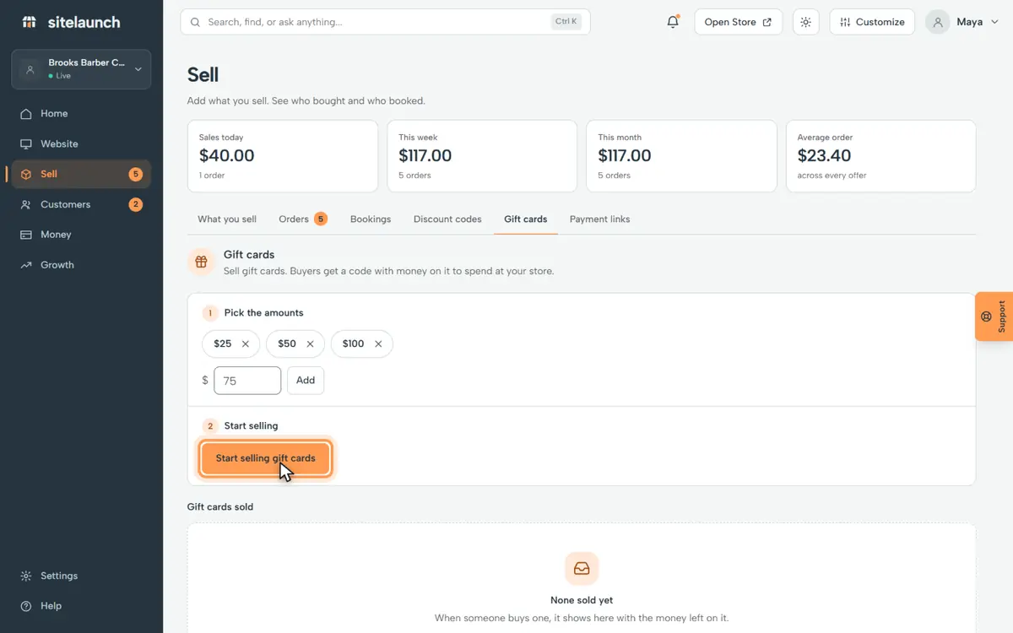Expand the Brooks Barber store switcher
The image size is (1013, 633).
81,69
